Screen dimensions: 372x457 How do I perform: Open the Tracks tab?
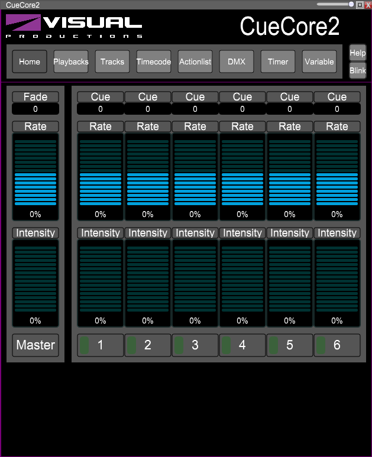[x=112, y=61]
